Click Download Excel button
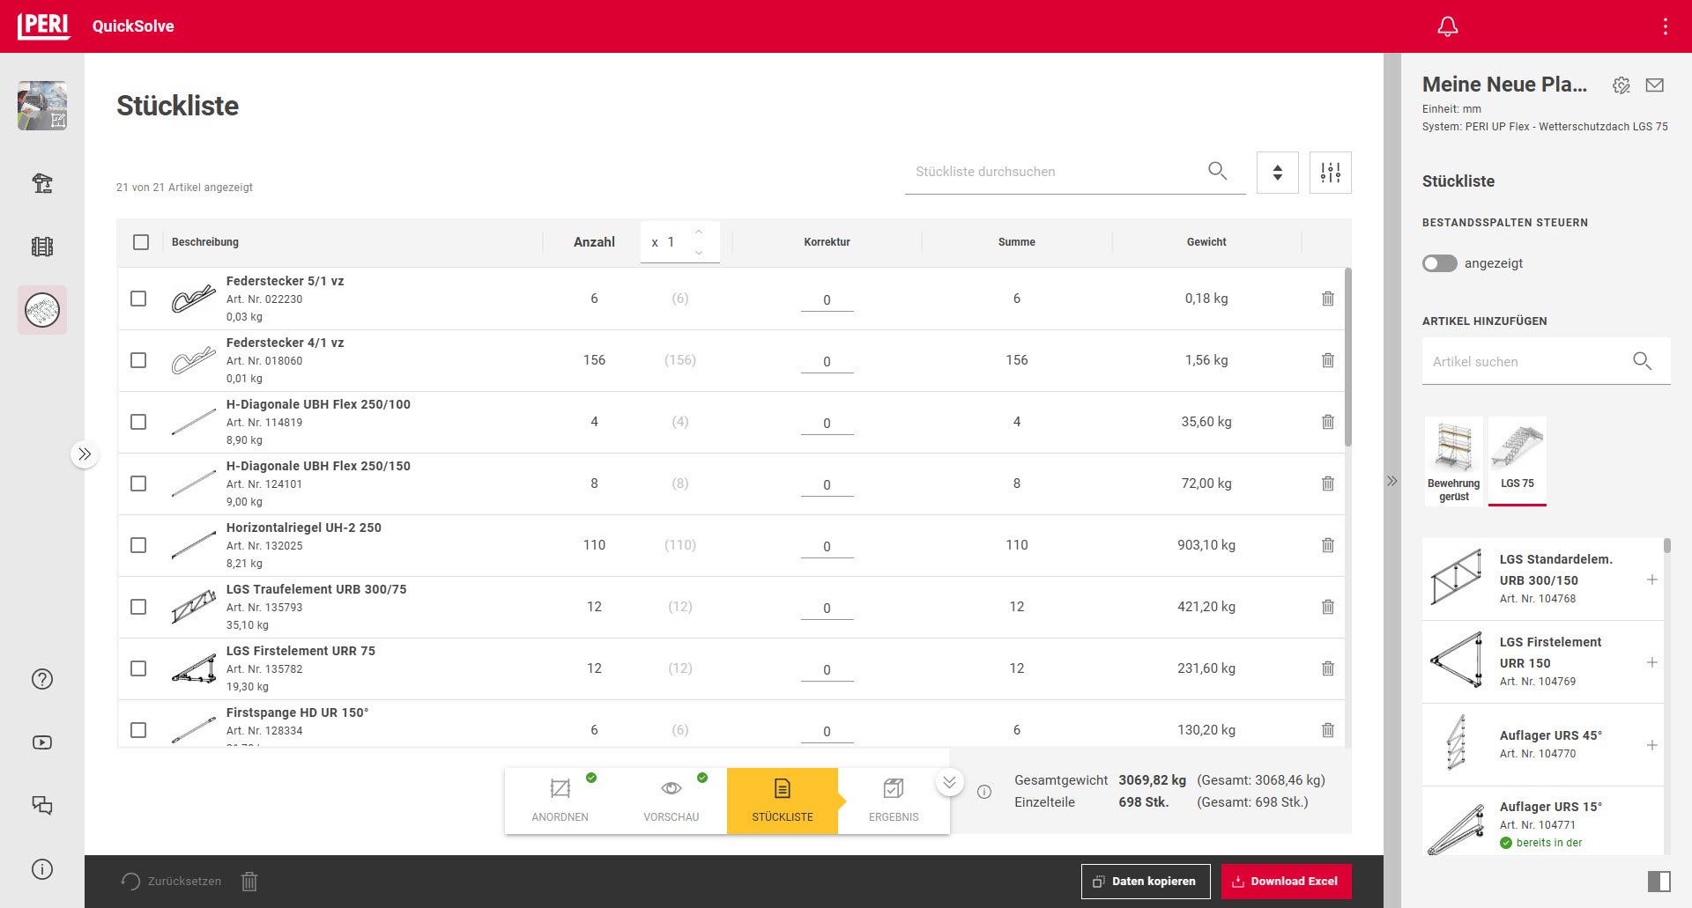The width and height of the screenshot is (1692, 908). point(1286,882)
